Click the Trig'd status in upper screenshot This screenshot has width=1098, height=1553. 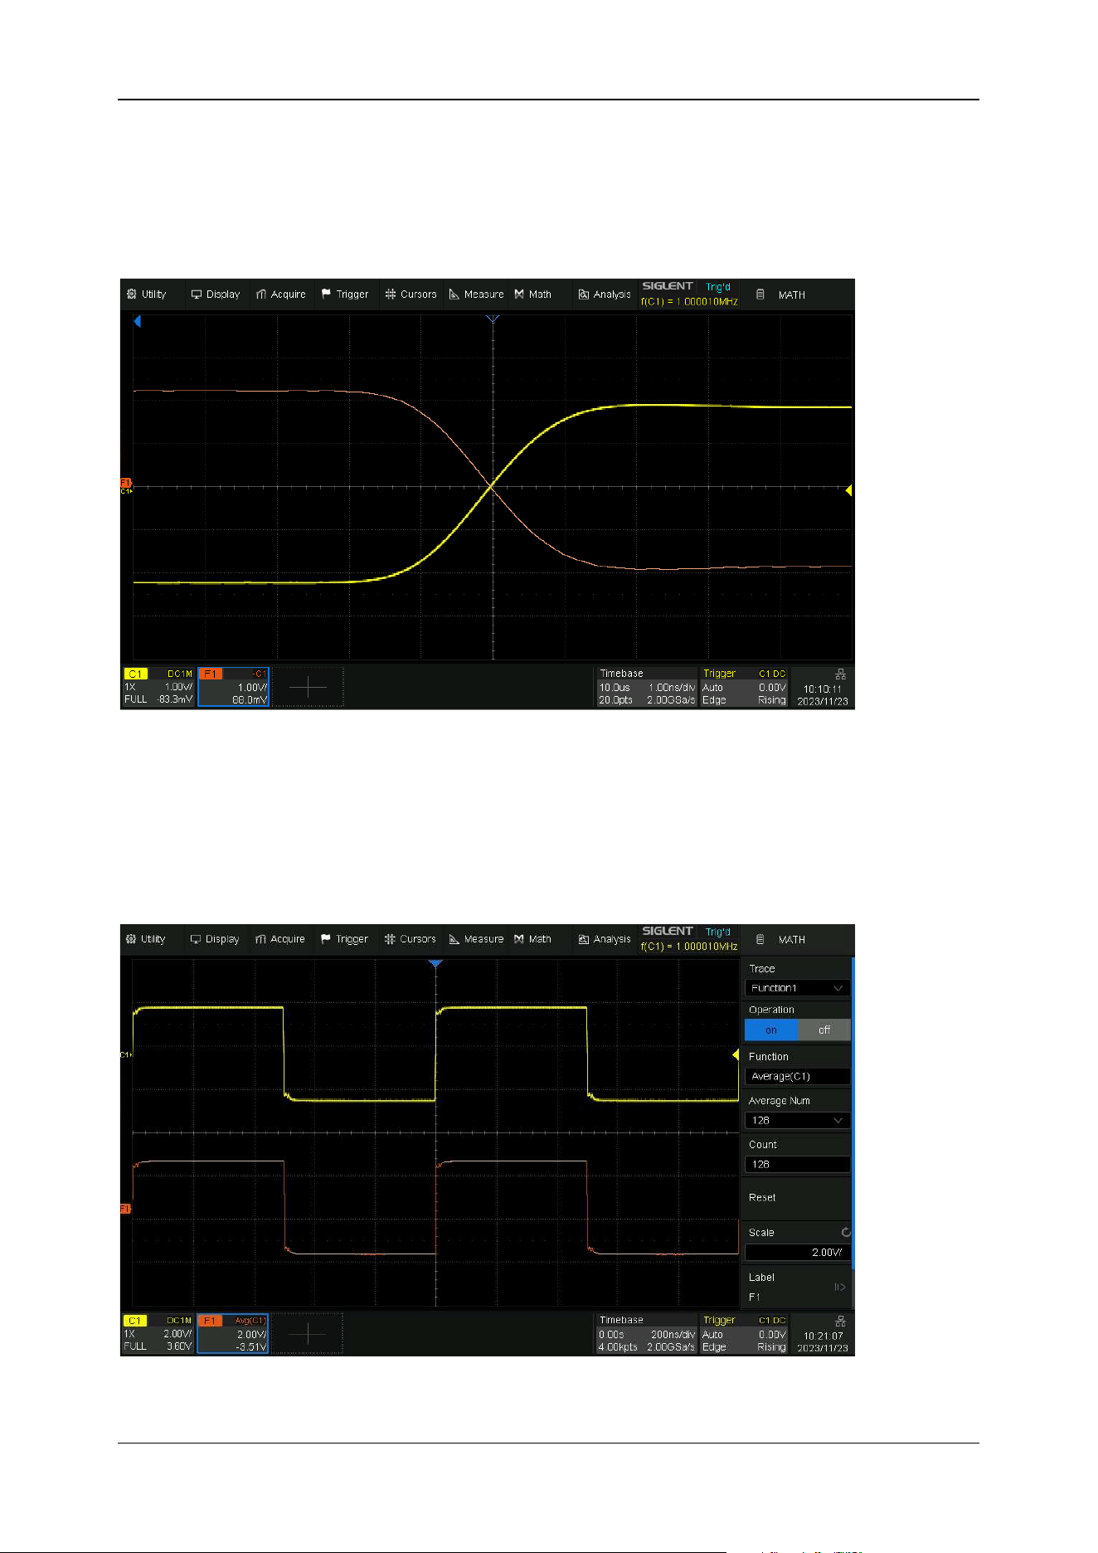[718, 287]
